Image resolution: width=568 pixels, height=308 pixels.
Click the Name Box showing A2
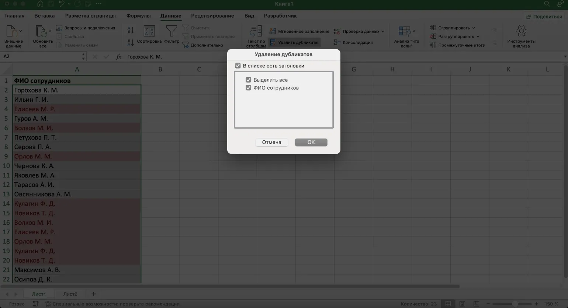click(41, 56)
